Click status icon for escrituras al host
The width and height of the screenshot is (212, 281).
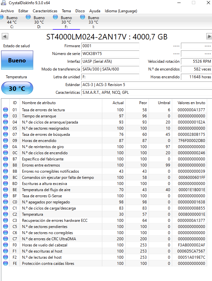[6, 251]
